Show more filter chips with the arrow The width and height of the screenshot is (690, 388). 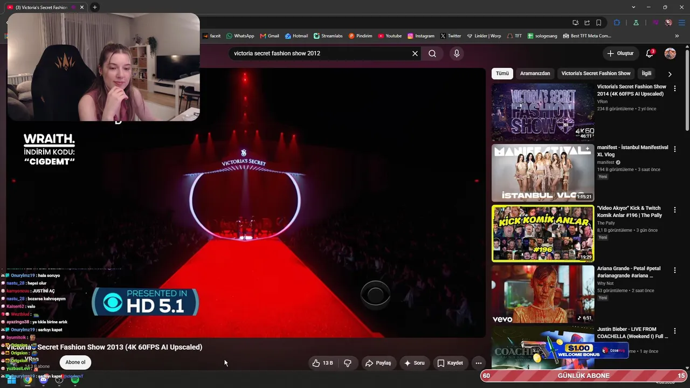[x=670, y=74]
